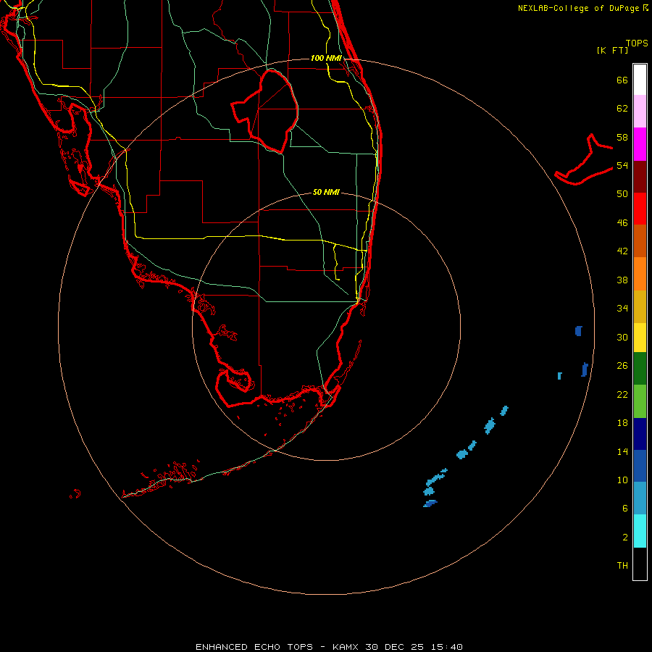
Task: Click the 22 legend value
Action: tap(622, 394)
